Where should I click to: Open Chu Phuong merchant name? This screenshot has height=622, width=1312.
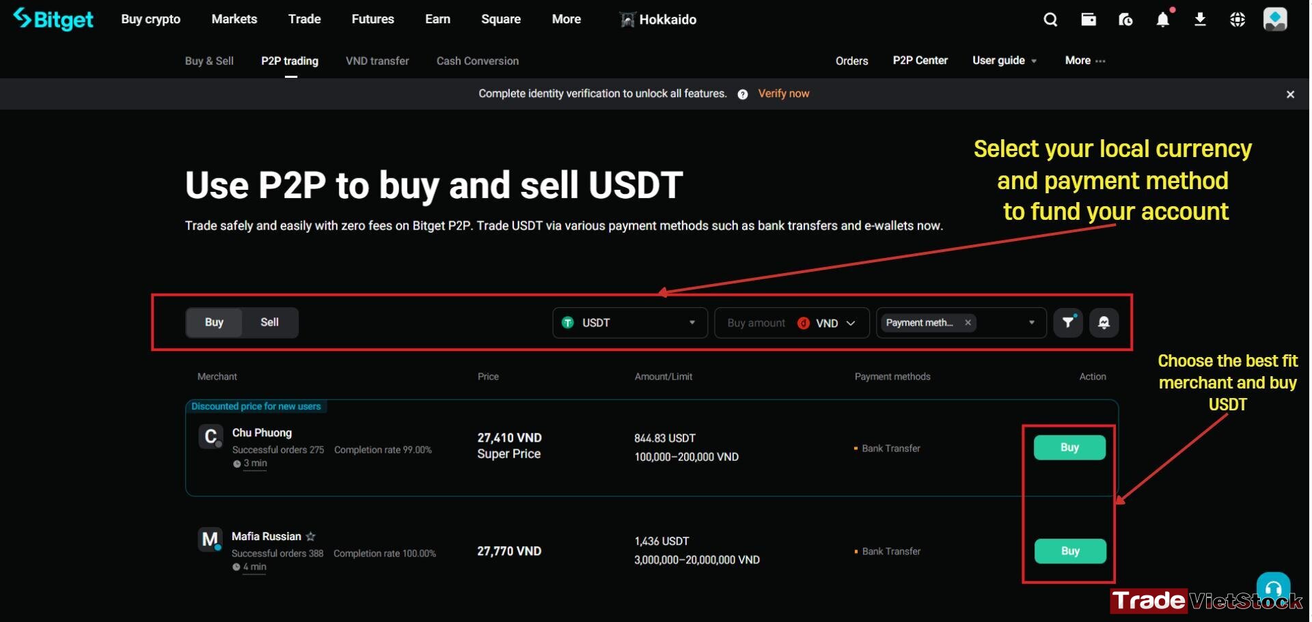tap(262, 433)
